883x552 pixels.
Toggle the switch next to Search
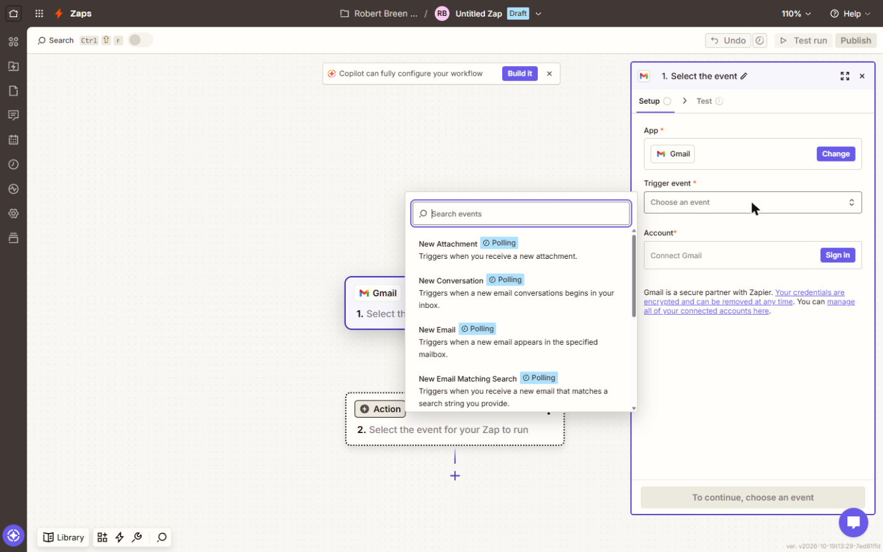[140, 40]
